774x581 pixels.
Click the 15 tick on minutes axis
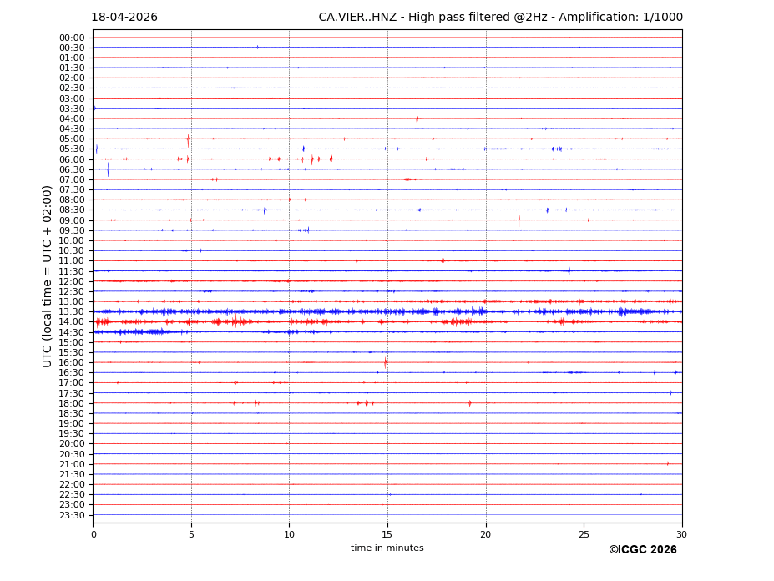point(387,534)
